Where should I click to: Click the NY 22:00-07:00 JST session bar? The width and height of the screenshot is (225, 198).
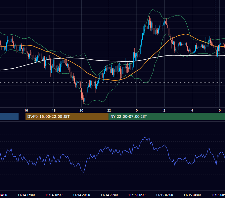coord(166,116)
